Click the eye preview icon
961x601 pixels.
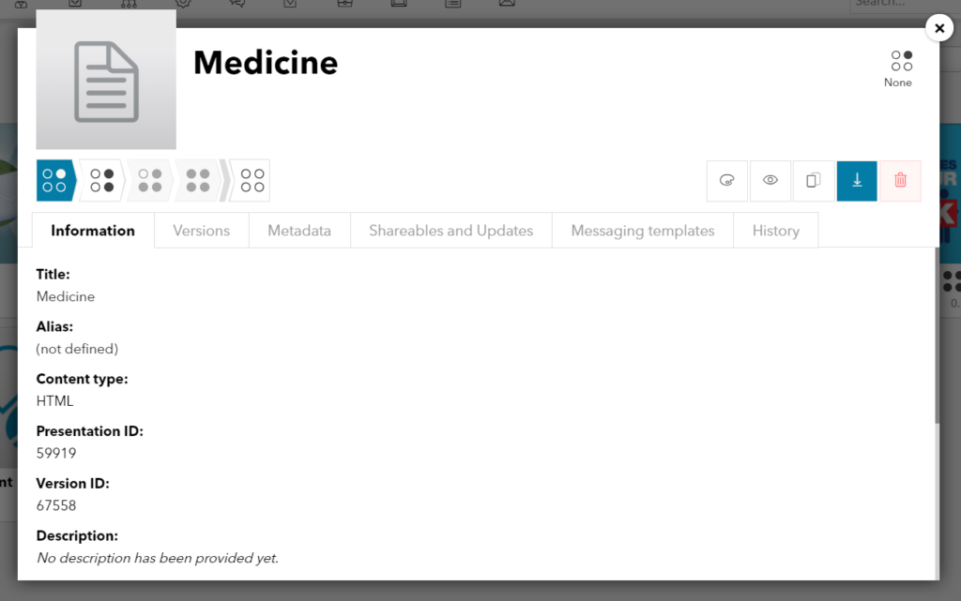(770, 181)
